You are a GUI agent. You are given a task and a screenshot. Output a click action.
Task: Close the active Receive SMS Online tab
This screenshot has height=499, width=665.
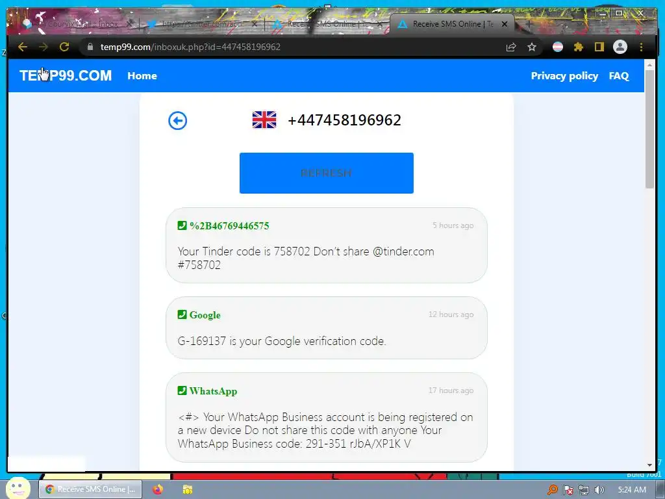pos(505,24)
